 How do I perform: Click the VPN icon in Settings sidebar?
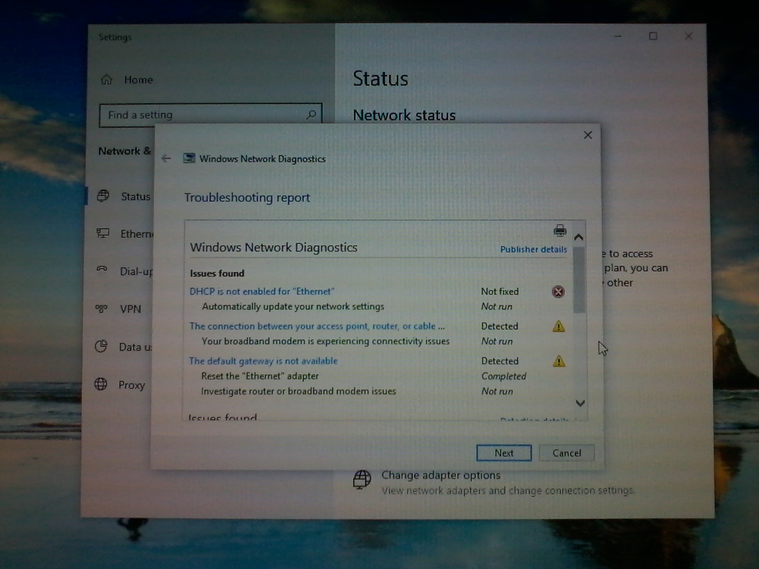coord(102,309)
